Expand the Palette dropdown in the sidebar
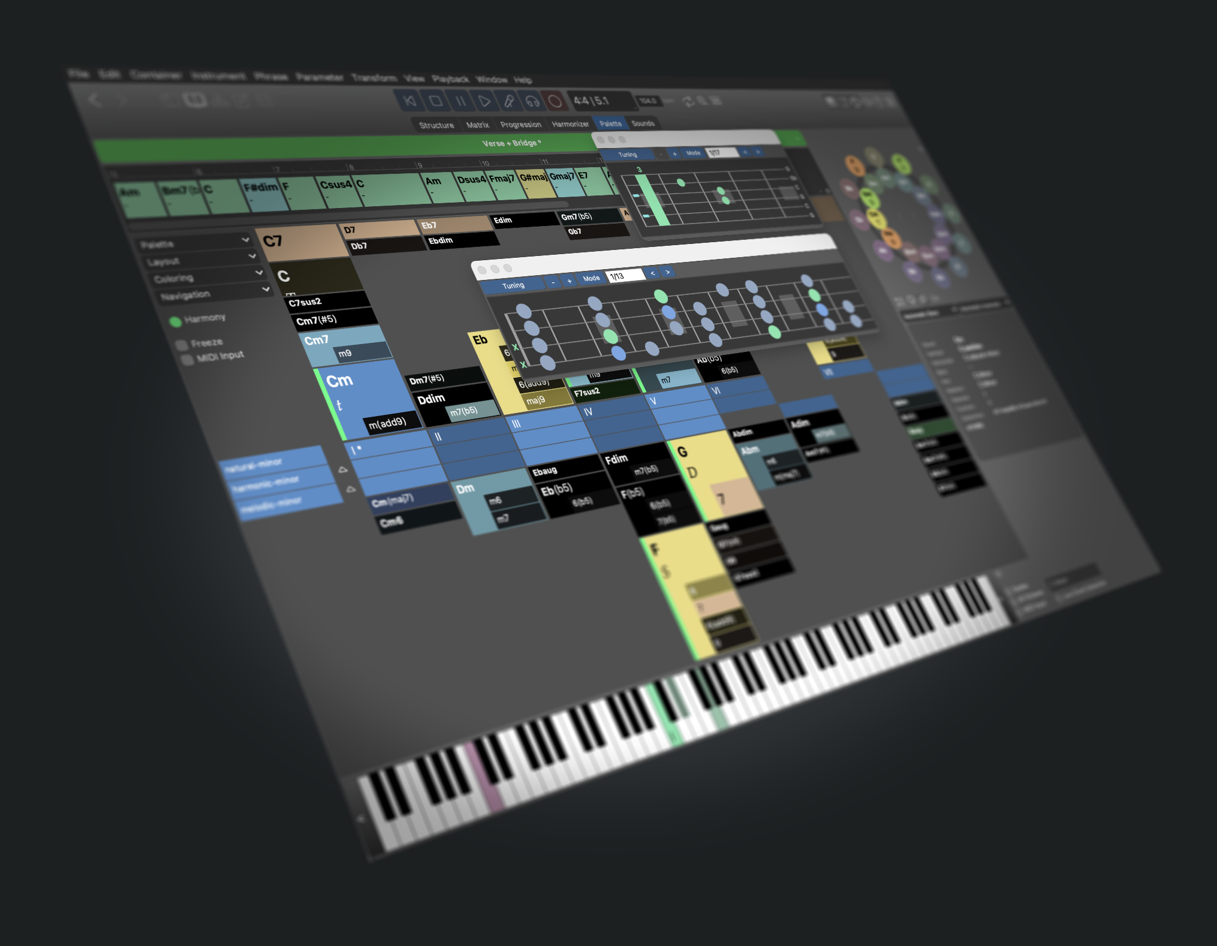1217x946 pixels. tap(194, 242)
